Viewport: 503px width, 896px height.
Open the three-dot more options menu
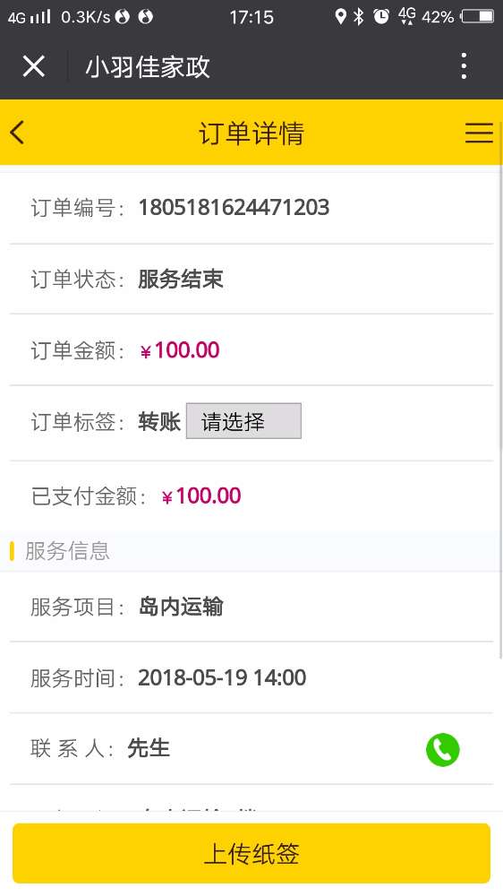coord(465,66)
